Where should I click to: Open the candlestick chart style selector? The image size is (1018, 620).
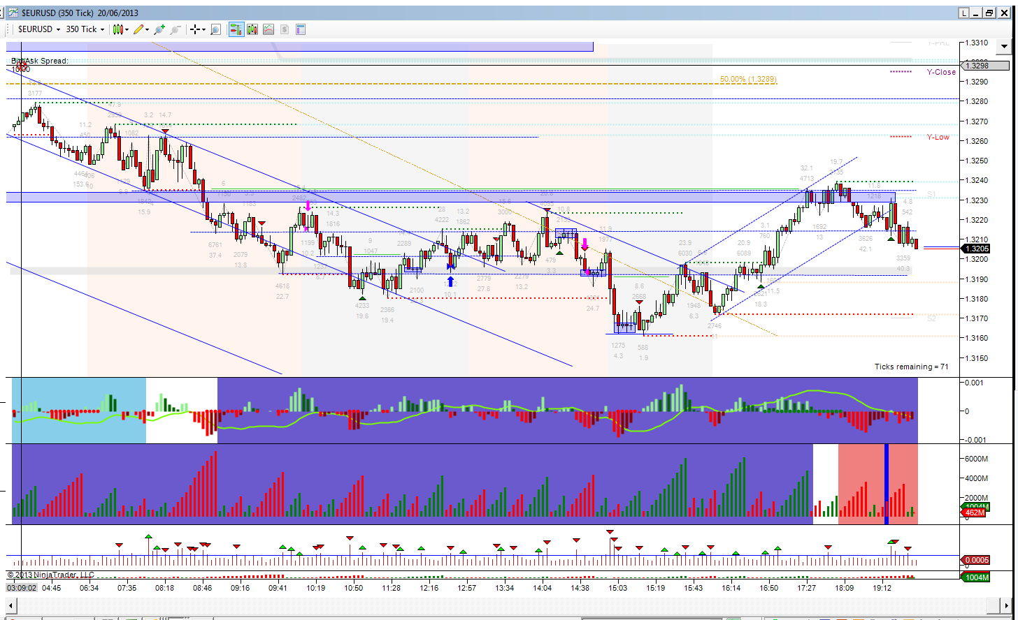pyautogui.click(x=121, y=29)
